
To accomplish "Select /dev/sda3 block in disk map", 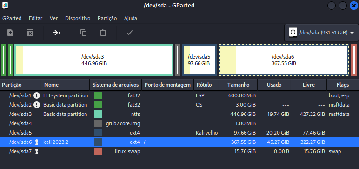I will tap(94, 60).
